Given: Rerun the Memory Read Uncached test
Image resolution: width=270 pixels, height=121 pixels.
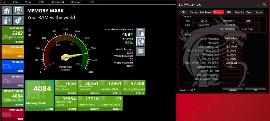Looking at the screenshot, I should point(95,93).
